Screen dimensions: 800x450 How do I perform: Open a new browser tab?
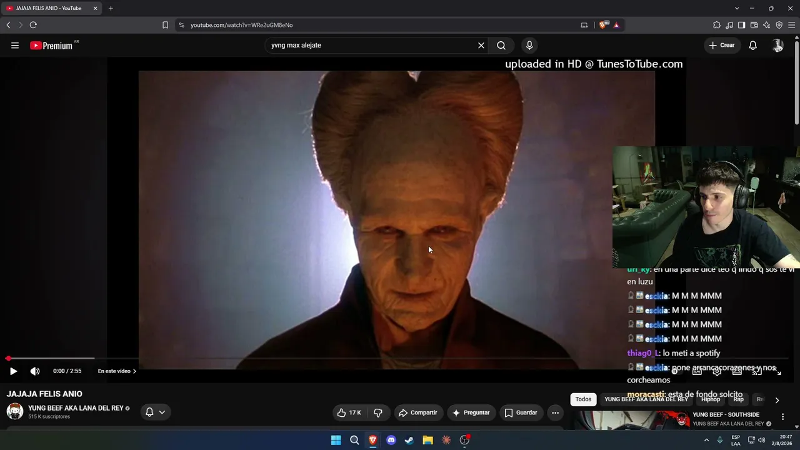pos(111,8)
